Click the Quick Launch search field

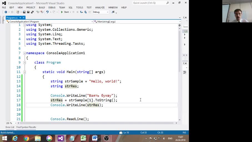tap(151, 3)
